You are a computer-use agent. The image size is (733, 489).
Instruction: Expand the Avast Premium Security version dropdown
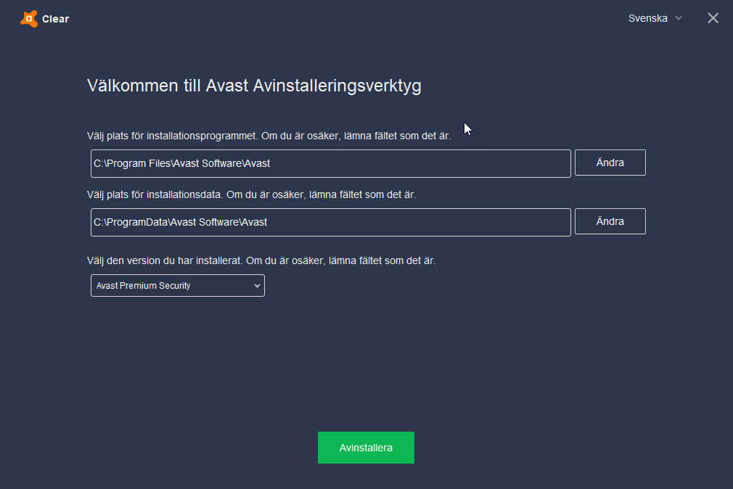pos(178,286)
